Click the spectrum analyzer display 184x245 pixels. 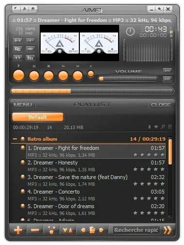click(148, 50)
